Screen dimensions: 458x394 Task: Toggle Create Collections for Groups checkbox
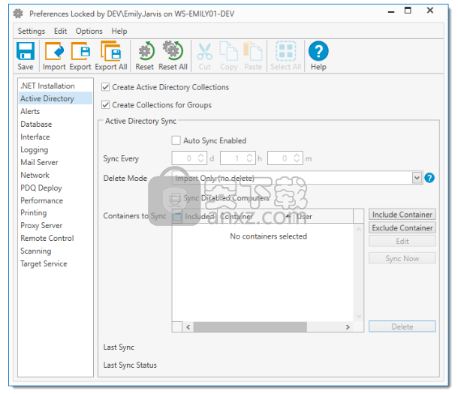[x=105, y=105]
